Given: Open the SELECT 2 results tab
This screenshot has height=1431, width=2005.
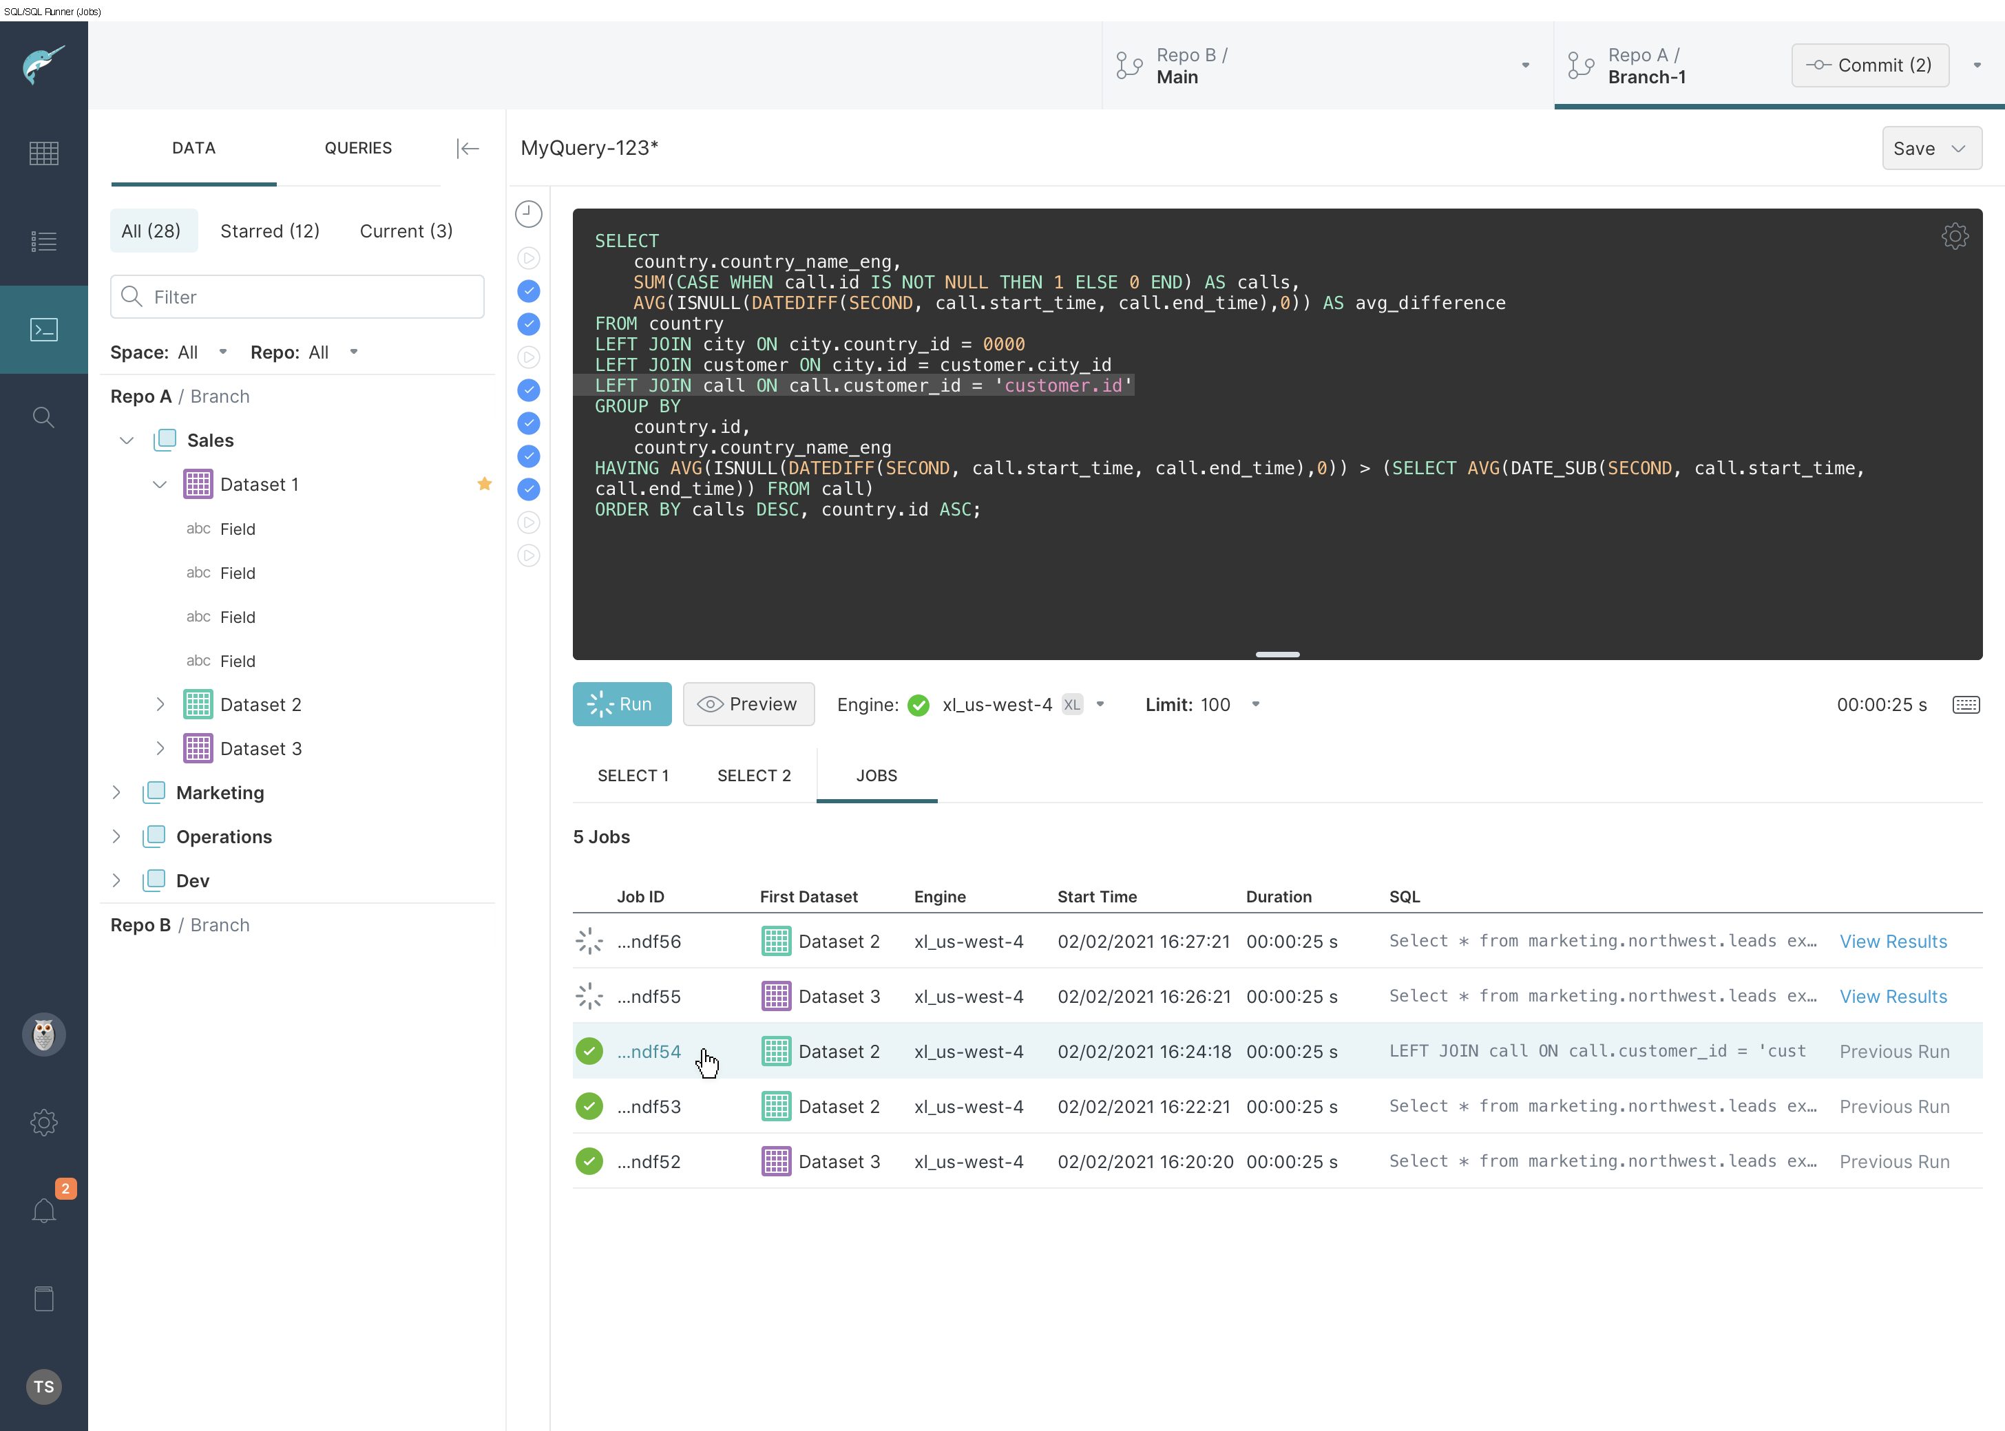Looking at the screenshot, I should coord(753,776).
